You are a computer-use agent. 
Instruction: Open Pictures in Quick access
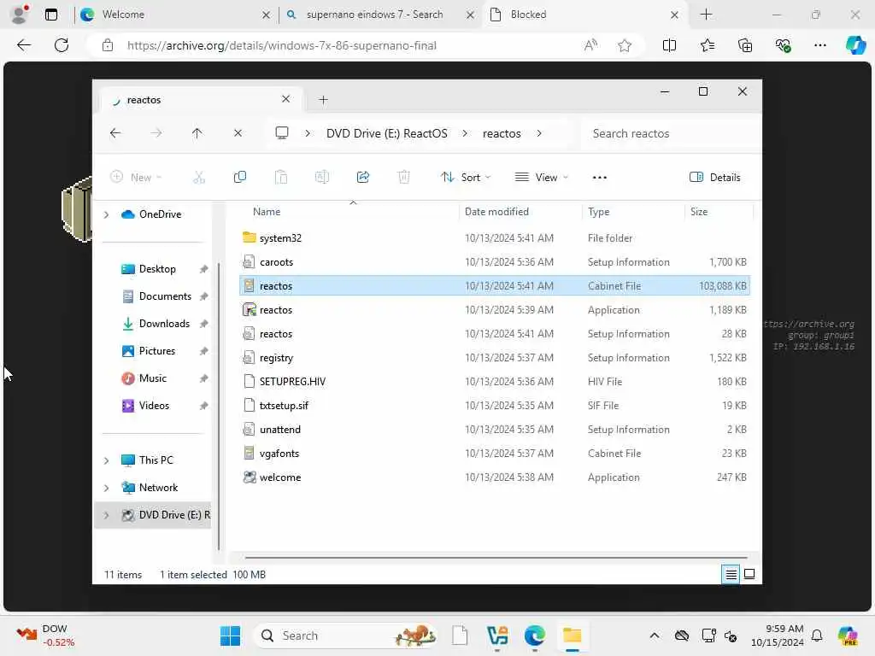157,351
